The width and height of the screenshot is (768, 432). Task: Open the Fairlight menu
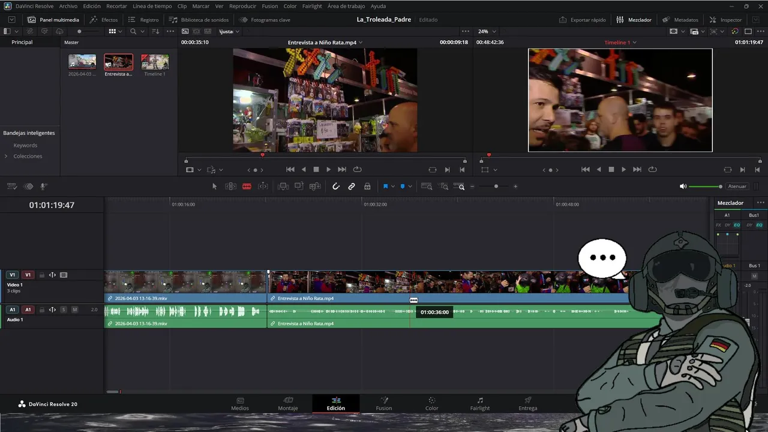click(x=312, y=6)
